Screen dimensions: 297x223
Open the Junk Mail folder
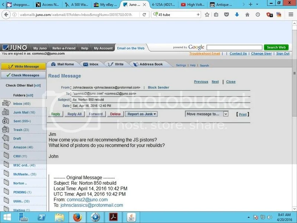pyautogui.click(x=24, y=112)
